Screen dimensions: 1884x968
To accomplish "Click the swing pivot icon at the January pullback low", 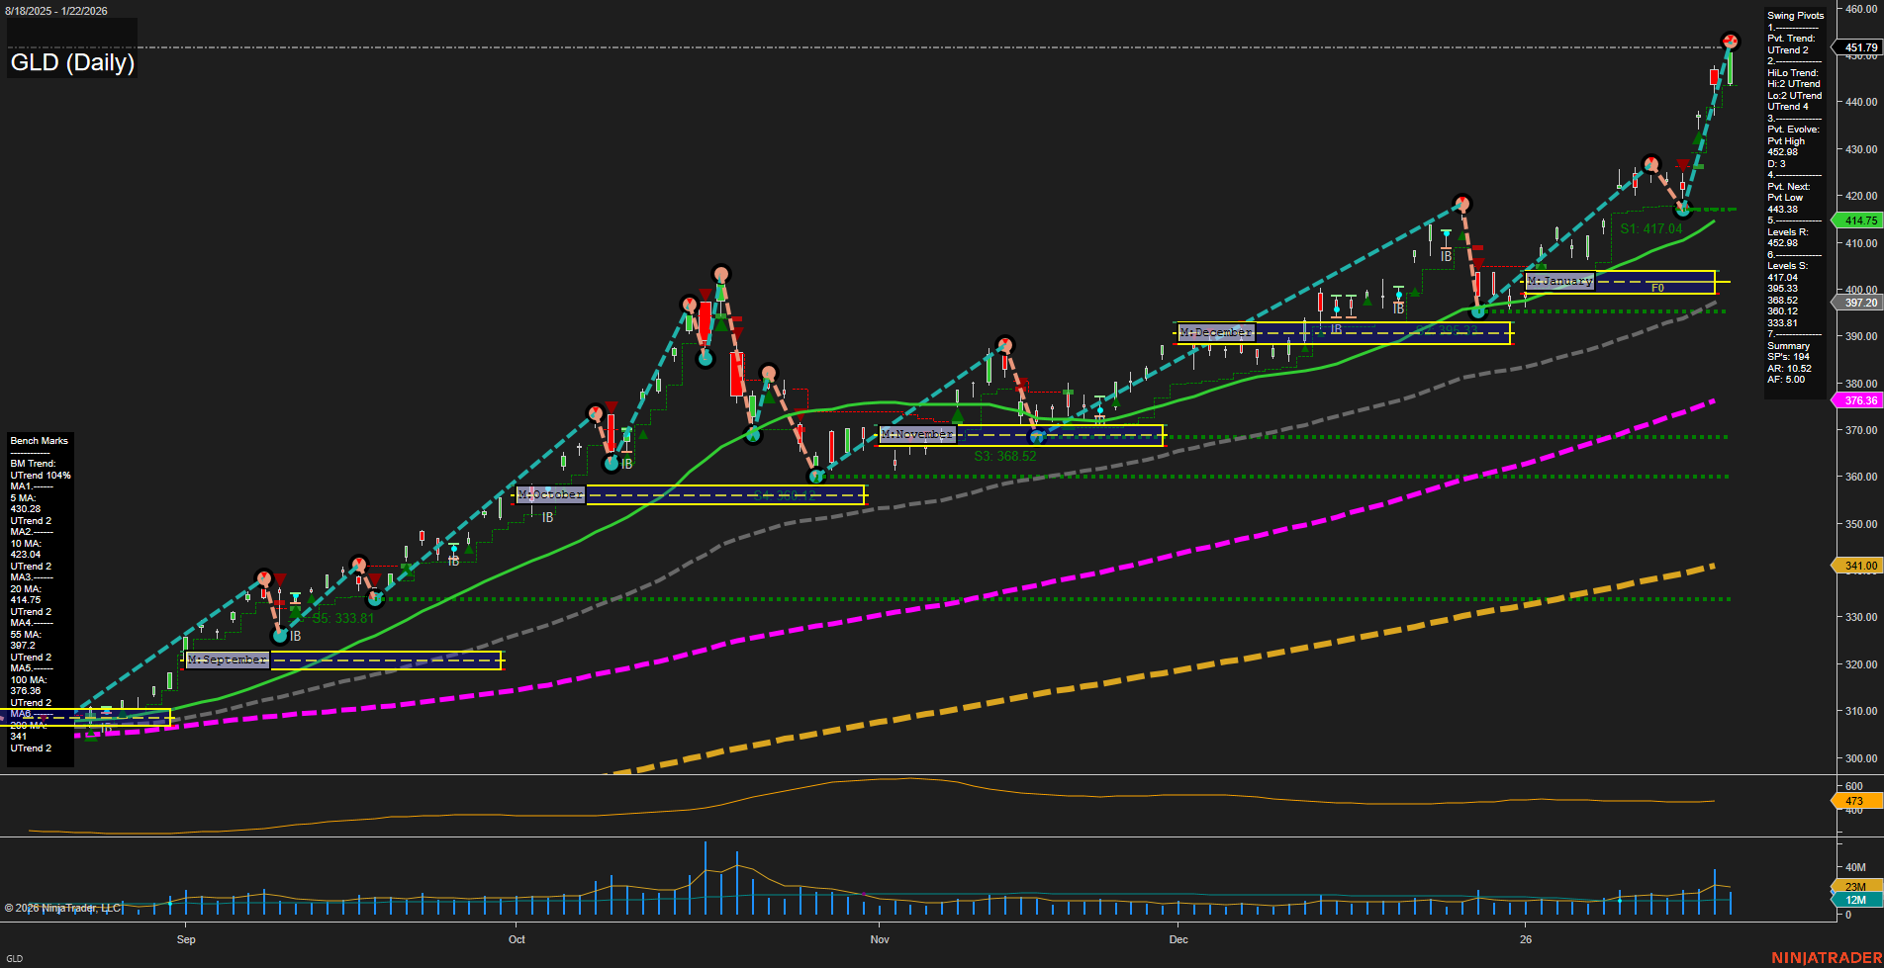I will (x=1682, y=211).
